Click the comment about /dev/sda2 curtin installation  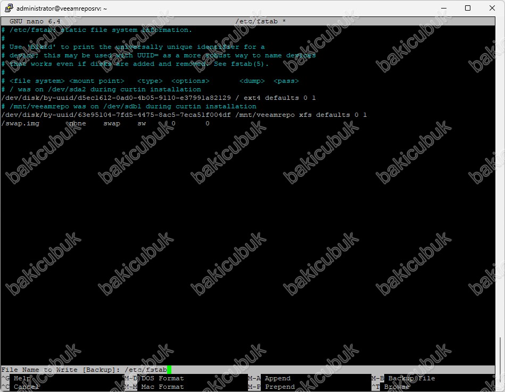pyautogui.click(x=101, y=89)
